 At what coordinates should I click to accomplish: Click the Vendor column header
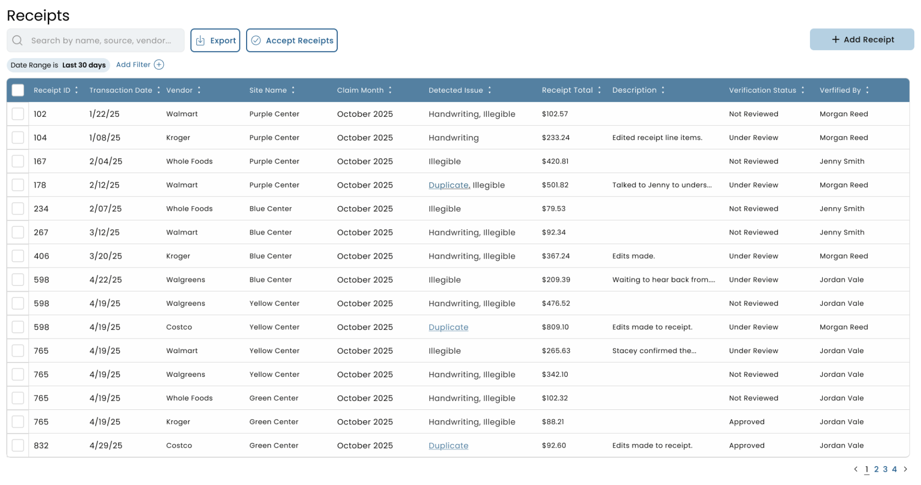pyautogui.click(x=179, y=90)
